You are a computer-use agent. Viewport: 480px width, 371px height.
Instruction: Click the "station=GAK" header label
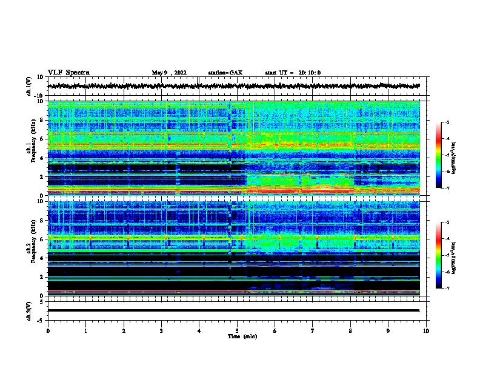[225, 73]
